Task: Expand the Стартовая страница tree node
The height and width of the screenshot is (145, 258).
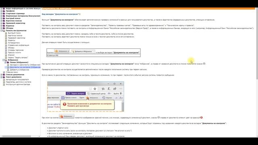Action: click(2, 13)
